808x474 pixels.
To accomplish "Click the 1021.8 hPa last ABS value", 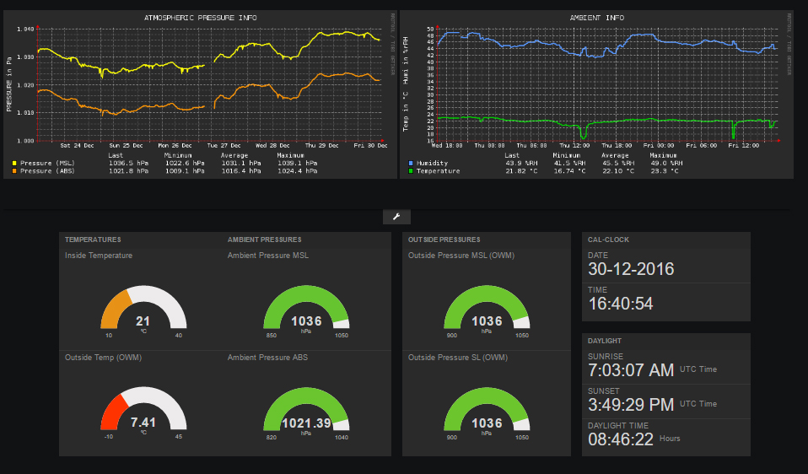I will [x=128, y=171].
